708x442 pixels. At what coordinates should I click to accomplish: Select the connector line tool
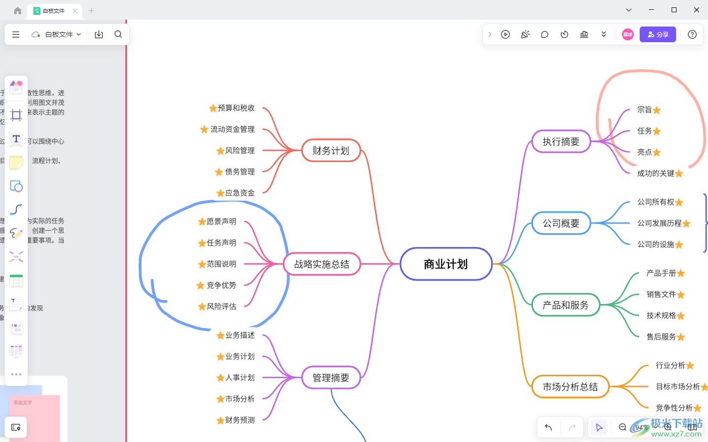pos(16,210)
